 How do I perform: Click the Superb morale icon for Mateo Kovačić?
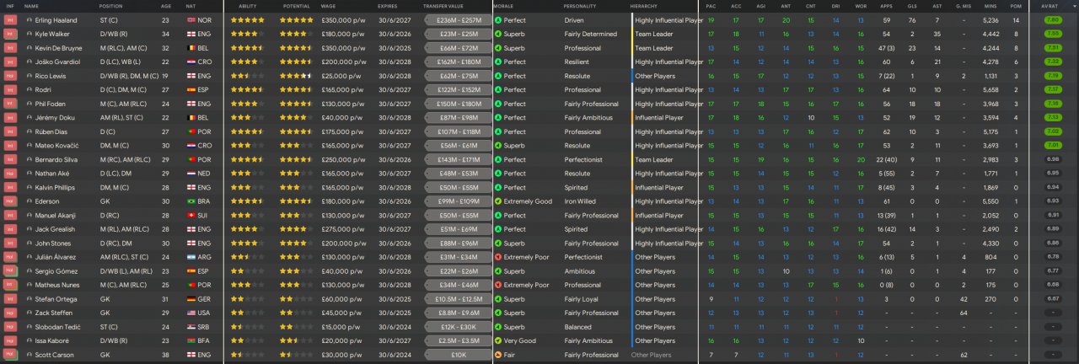click(498, 146)
